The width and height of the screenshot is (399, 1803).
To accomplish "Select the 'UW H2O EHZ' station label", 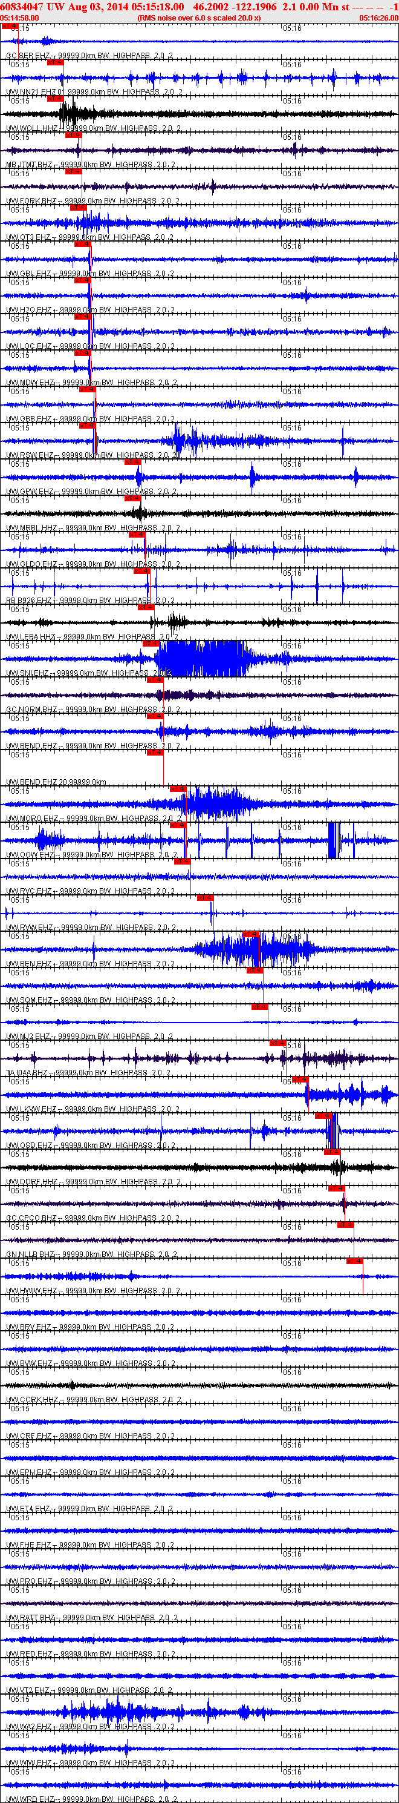I will pos(28,310).
